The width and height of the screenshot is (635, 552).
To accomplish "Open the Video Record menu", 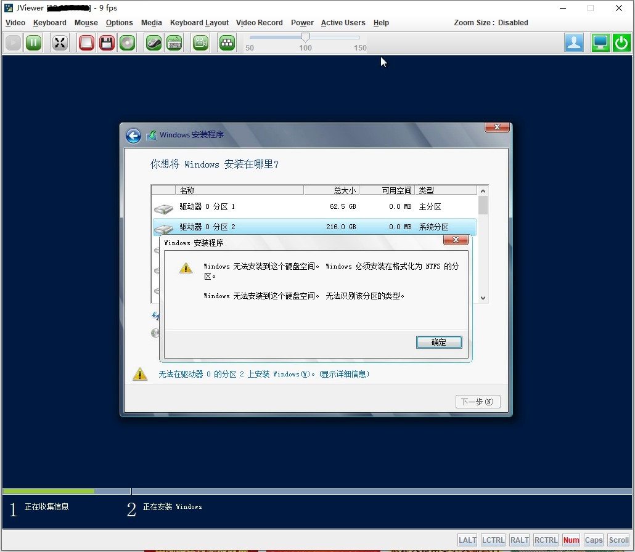I will tap(259, 23).
